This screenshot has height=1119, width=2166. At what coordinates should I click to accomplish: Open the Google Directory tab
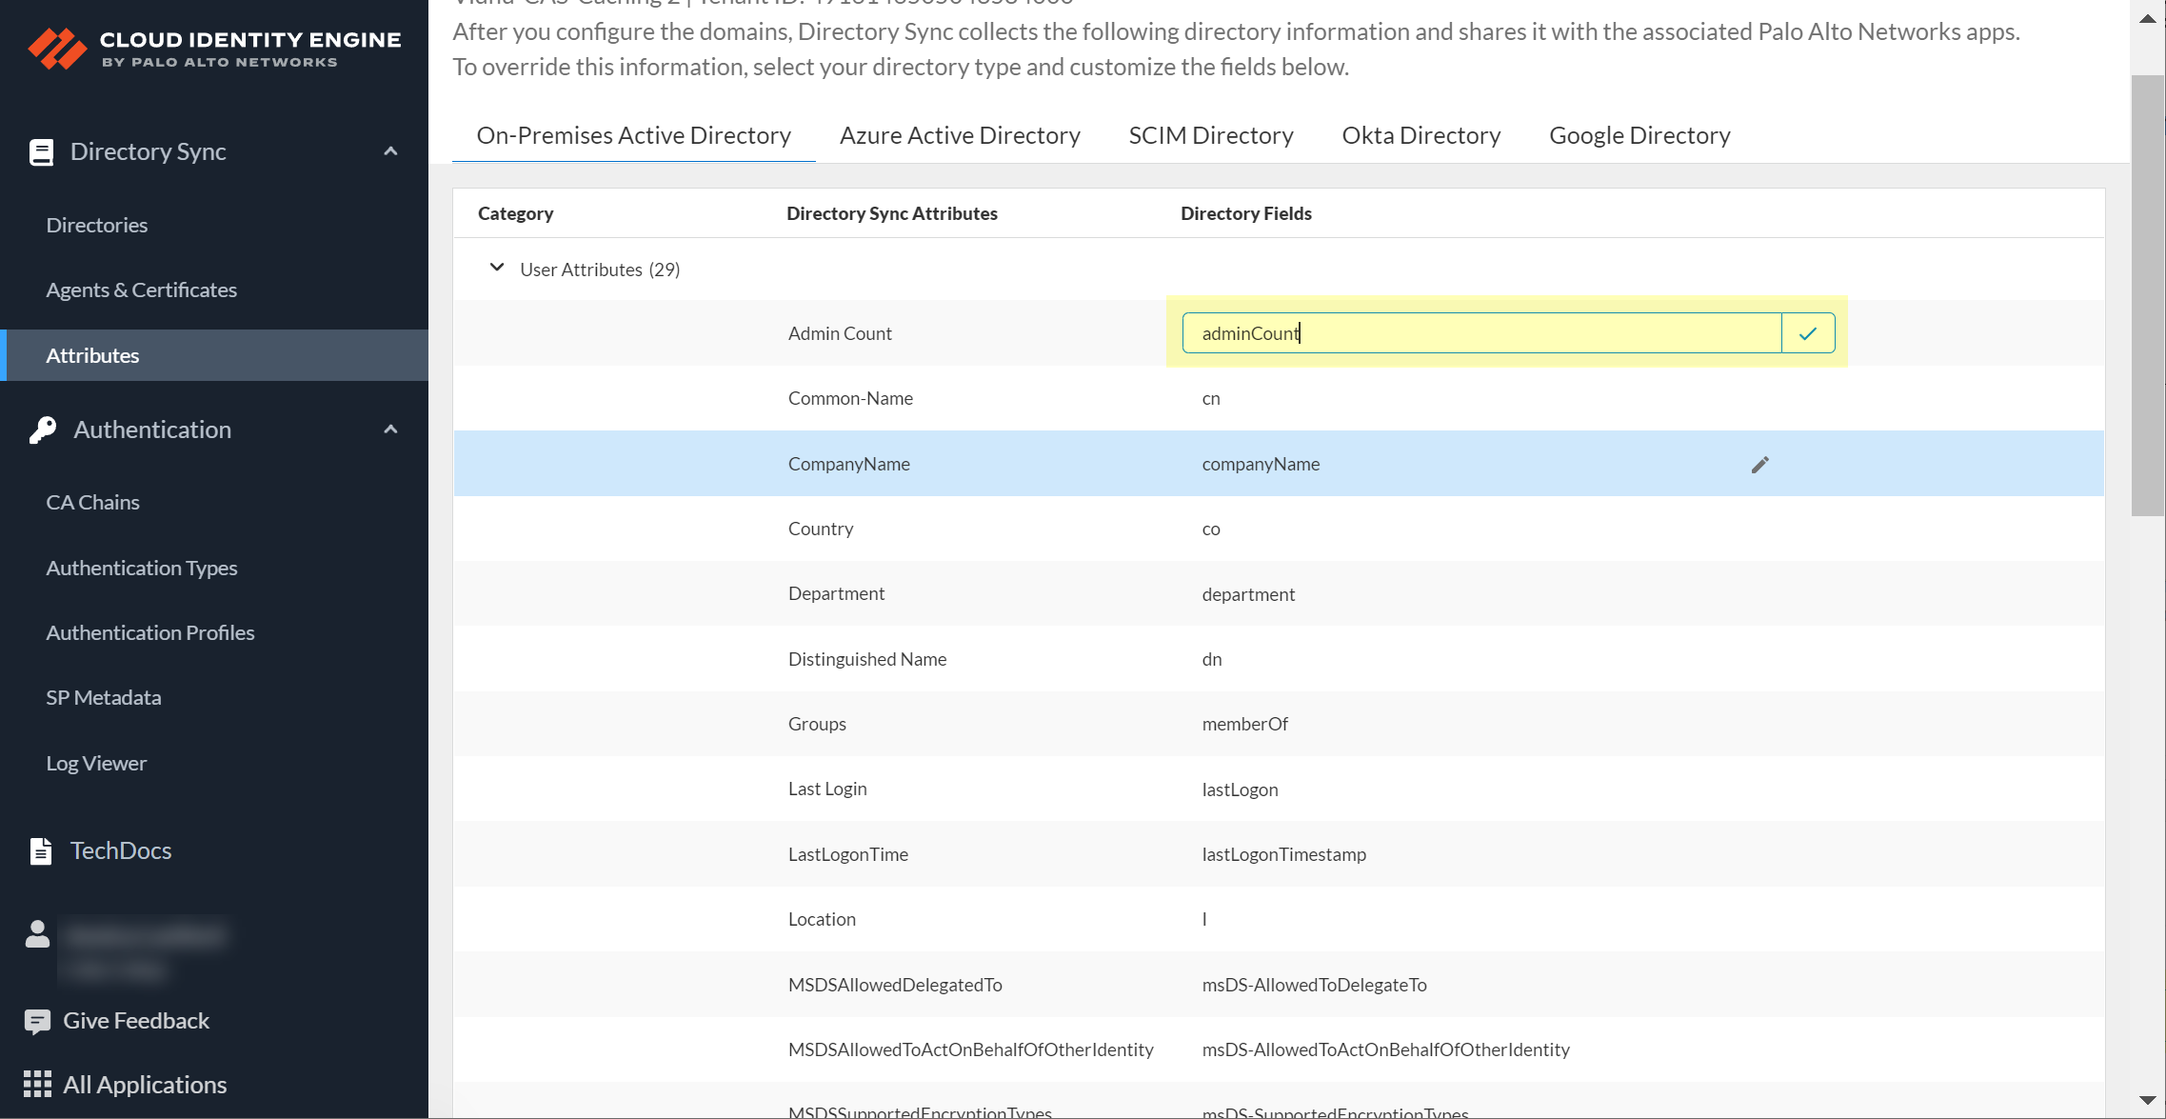[x=1639, y=135]
